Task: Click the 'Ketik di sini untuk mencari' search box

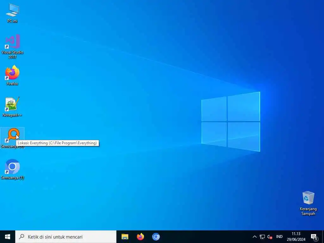Action: pos(66,237)
